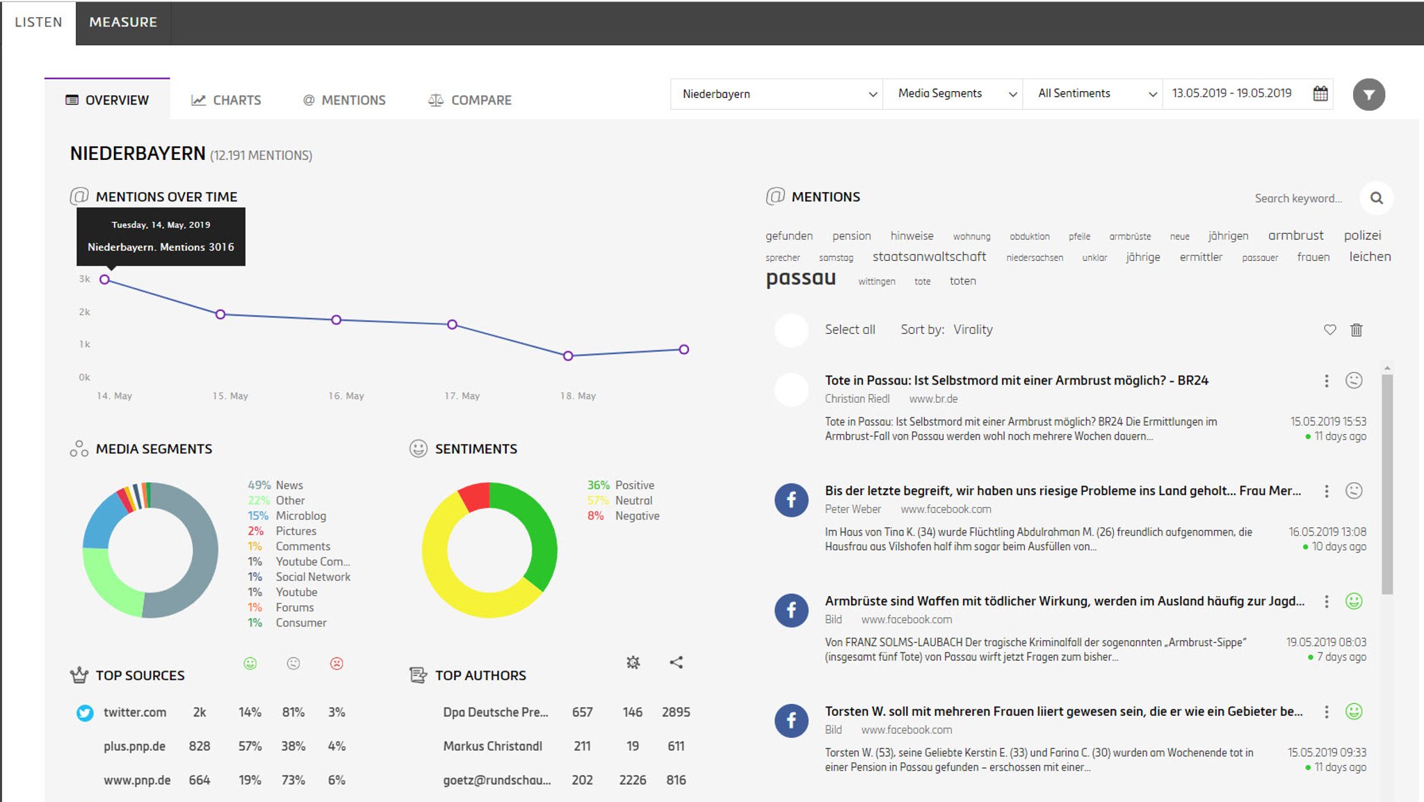This screenshot has height=802, width=1424.
Task: Click the staatsanwaltschaft keyword in word cloud
Action: pyautogui.click(x=929, y=257)
